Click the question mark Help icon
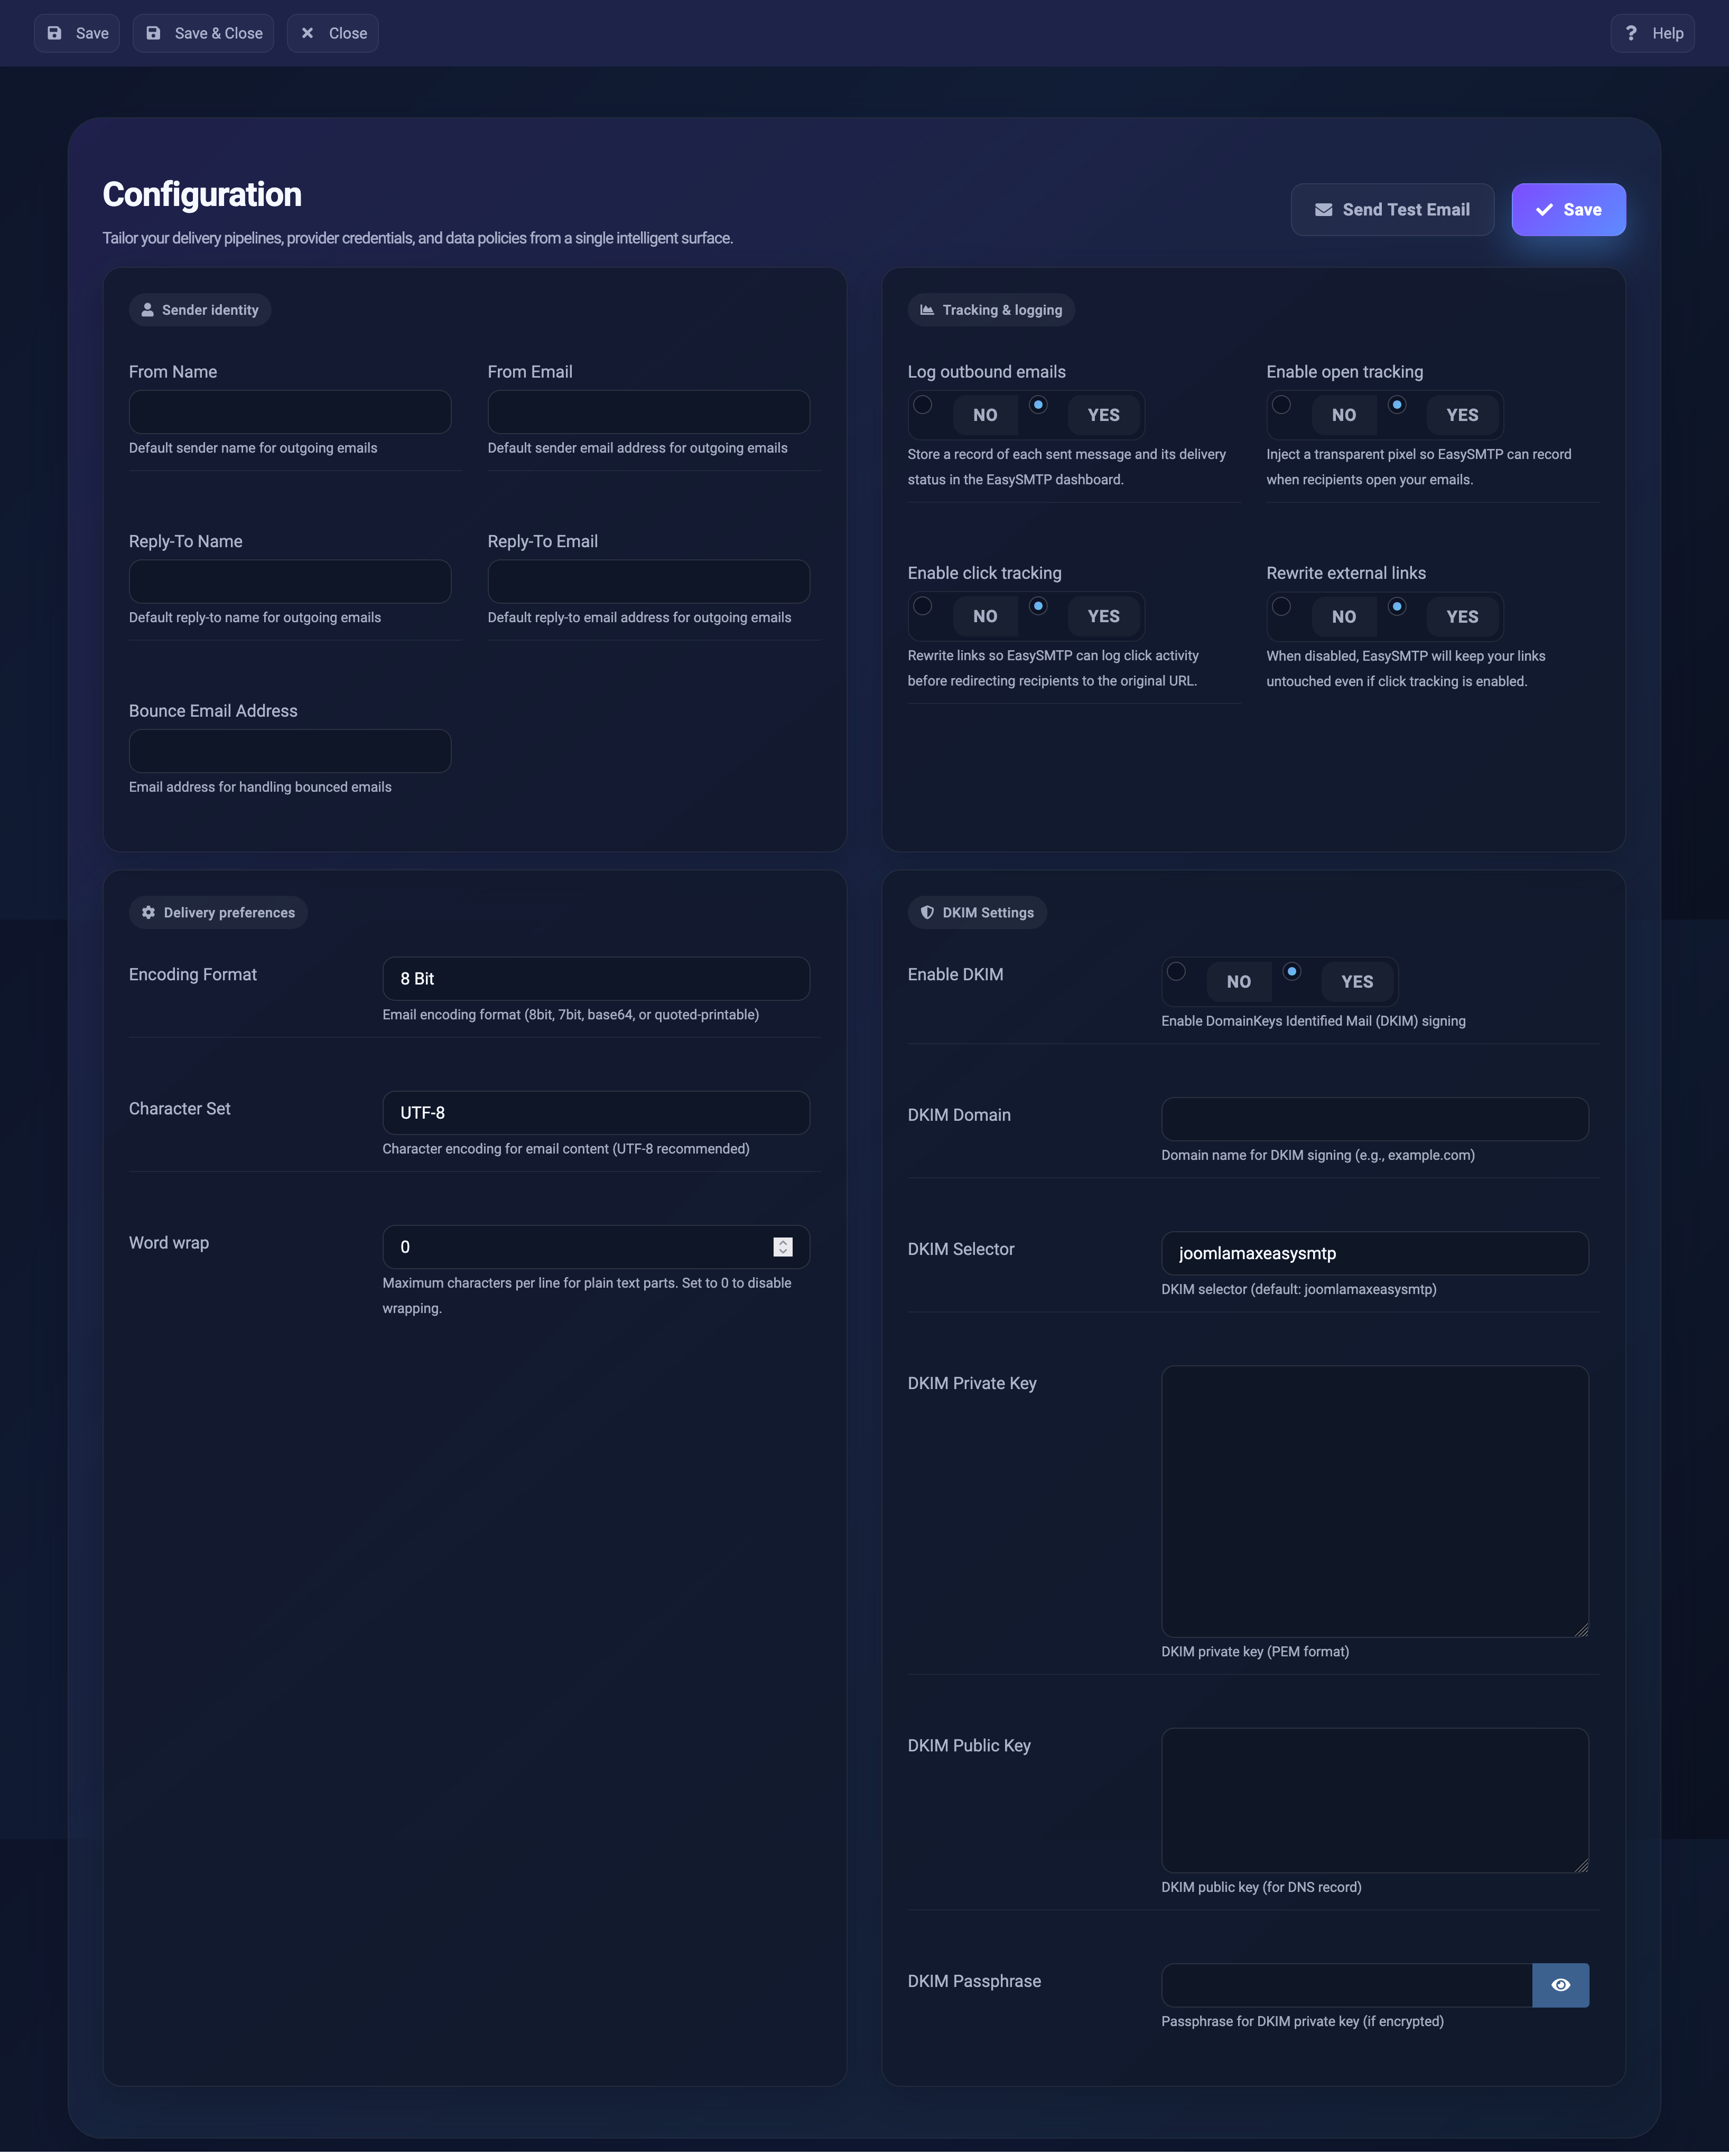 point(1631,33)
